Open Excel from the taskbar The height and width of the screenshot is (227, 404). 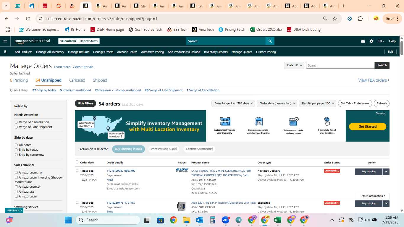277,220
